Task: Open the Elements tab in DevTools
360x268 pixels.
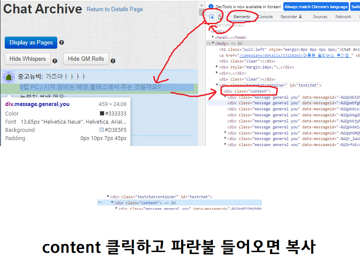Action: click(242, 16)
